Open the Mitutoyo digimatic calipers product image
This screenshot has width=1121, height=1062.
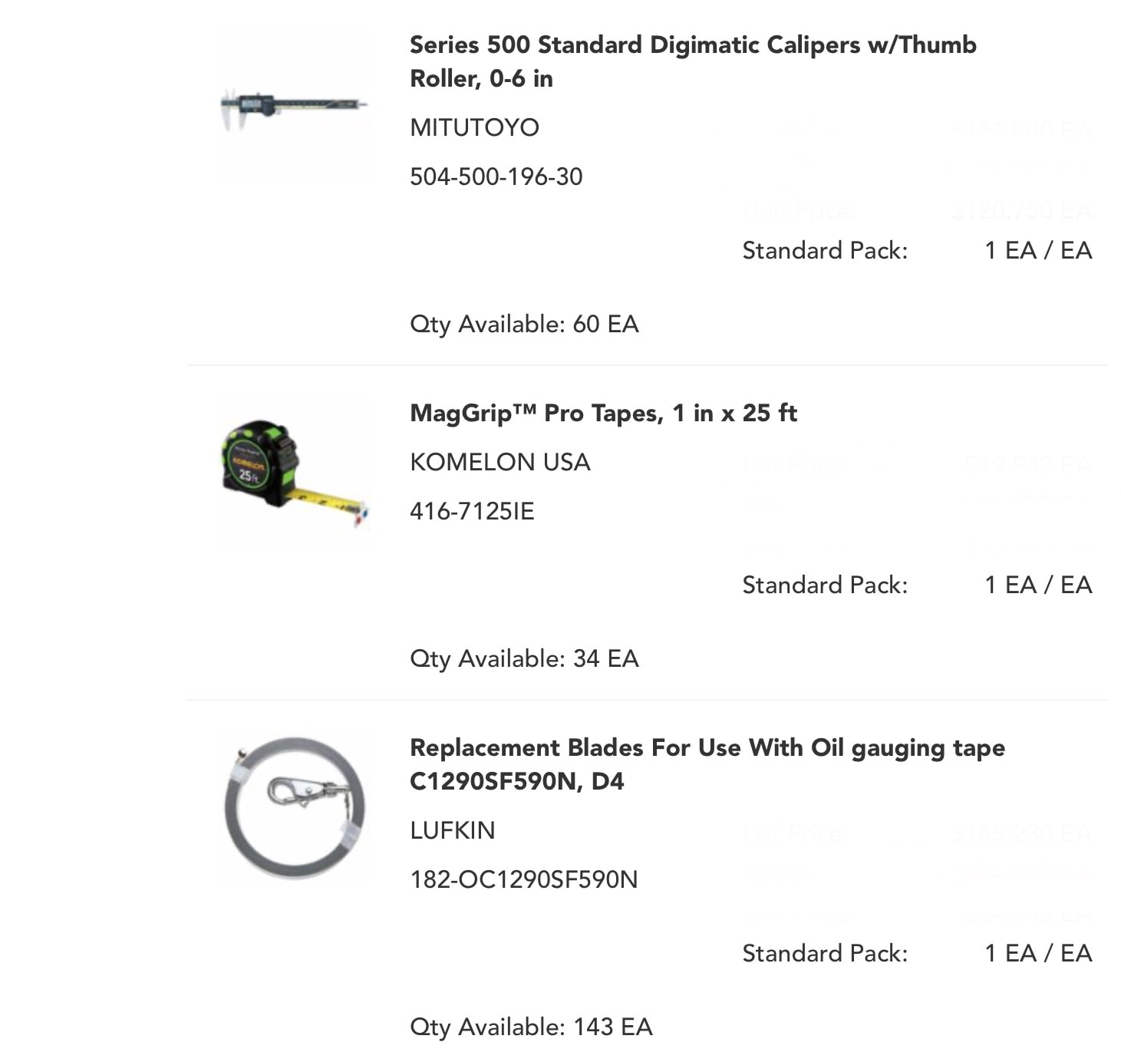tap(295, 105)
